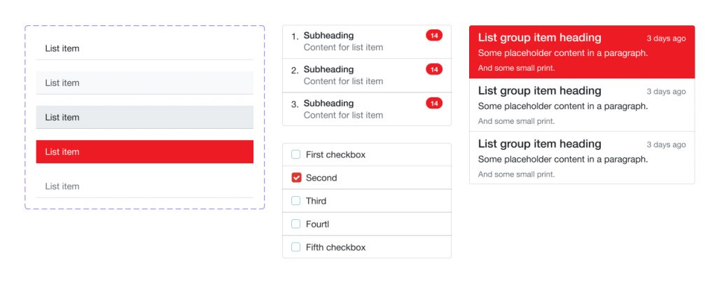The image size is (717, 299).
Task: Click the red badge on first Subheading
Action: coord(434,36)
